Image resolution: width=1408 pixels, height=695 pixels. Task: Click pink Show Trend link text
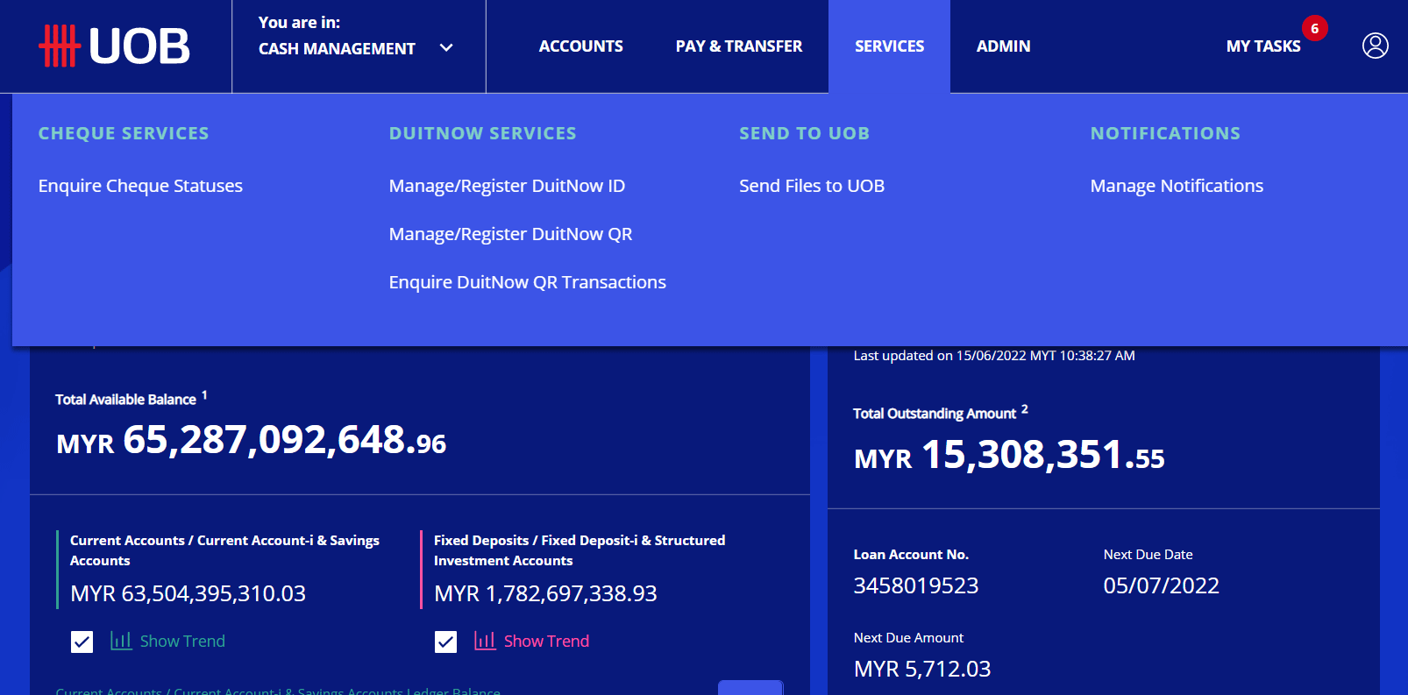tap(546, 642)
